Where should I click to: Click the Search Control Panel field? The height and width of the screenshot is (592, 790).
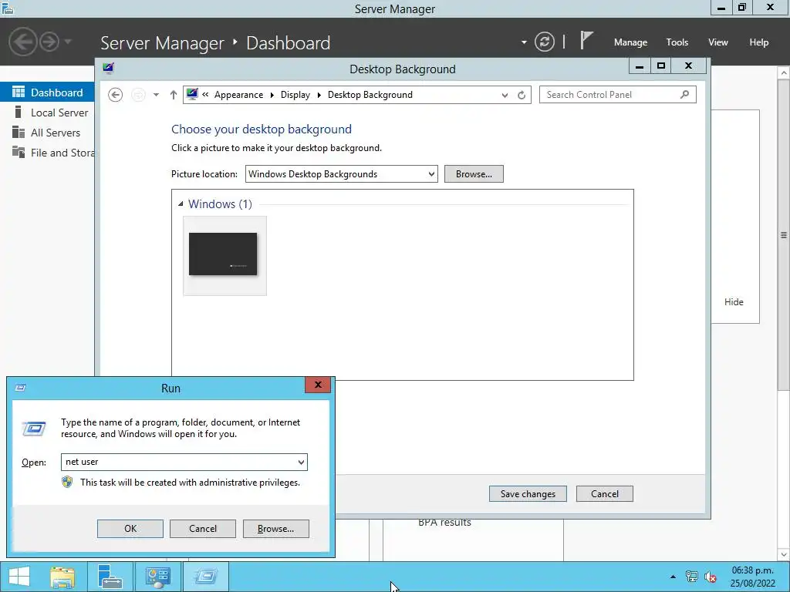click(618, 95)
